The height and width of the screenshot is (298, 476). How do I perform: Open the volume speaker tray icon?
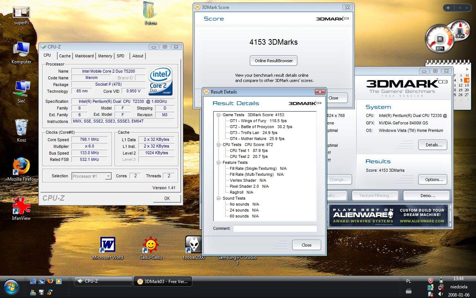tap(441, 294)
